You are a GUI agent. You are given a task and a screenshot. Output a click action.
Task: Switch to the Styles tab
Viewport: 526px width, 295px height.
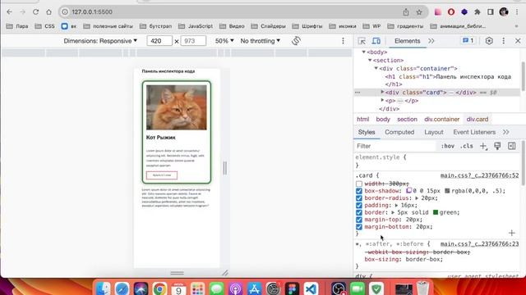coord(367,132)
